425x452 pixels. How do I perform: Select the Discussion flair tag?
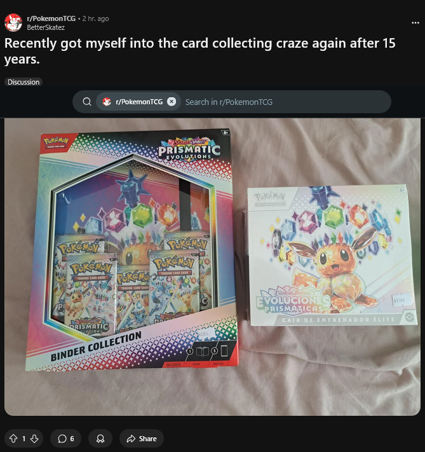tap(24, 82)
